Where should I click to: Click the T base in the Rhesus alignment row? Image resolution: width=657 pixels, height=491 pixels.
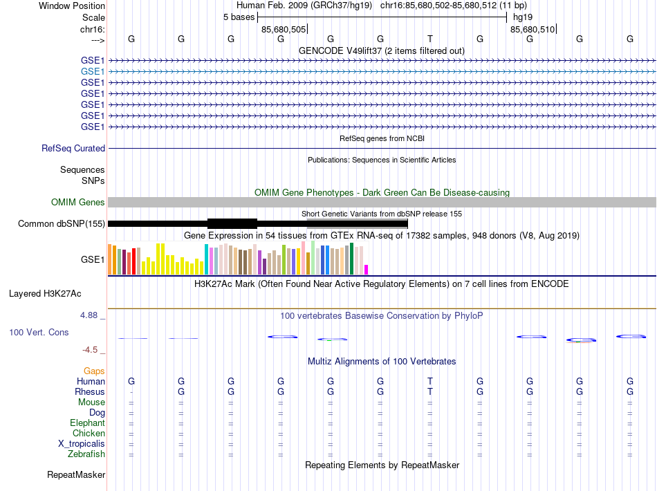pyautogui.click(x=430, y=391)
